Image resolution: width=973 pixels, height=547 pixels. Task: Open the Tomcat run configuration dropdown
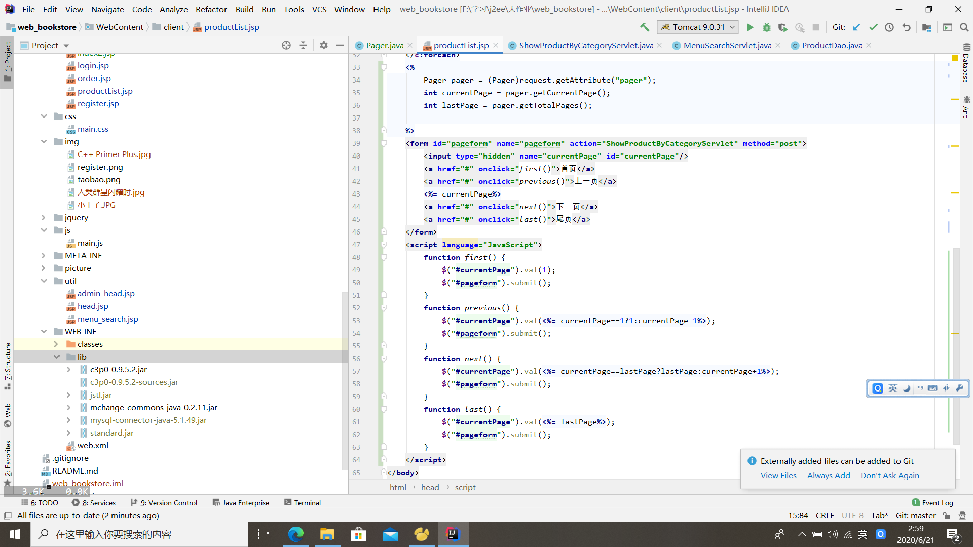pyautogui.click(x=697, y=27)
